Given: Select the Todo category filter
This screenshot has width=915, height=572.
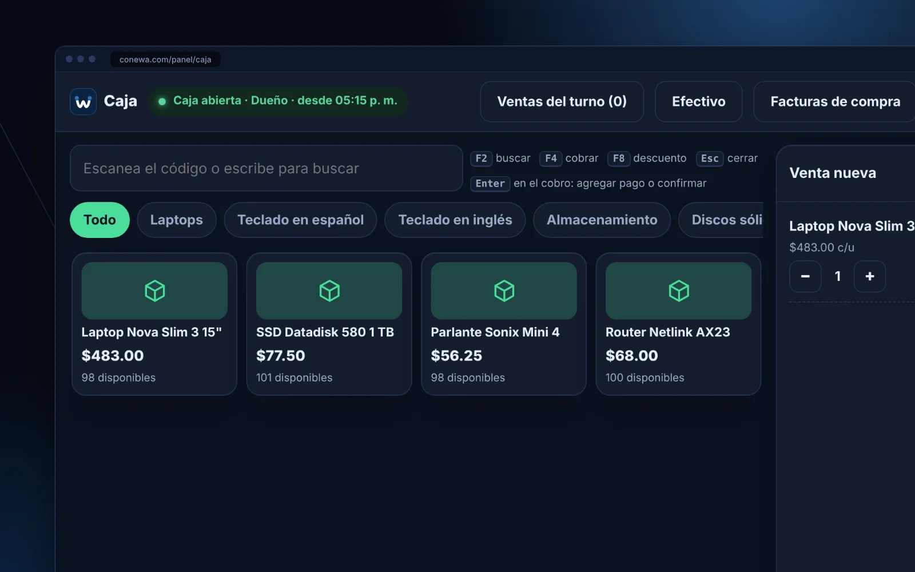Looking at the screenshot, I should pos(100,220).
